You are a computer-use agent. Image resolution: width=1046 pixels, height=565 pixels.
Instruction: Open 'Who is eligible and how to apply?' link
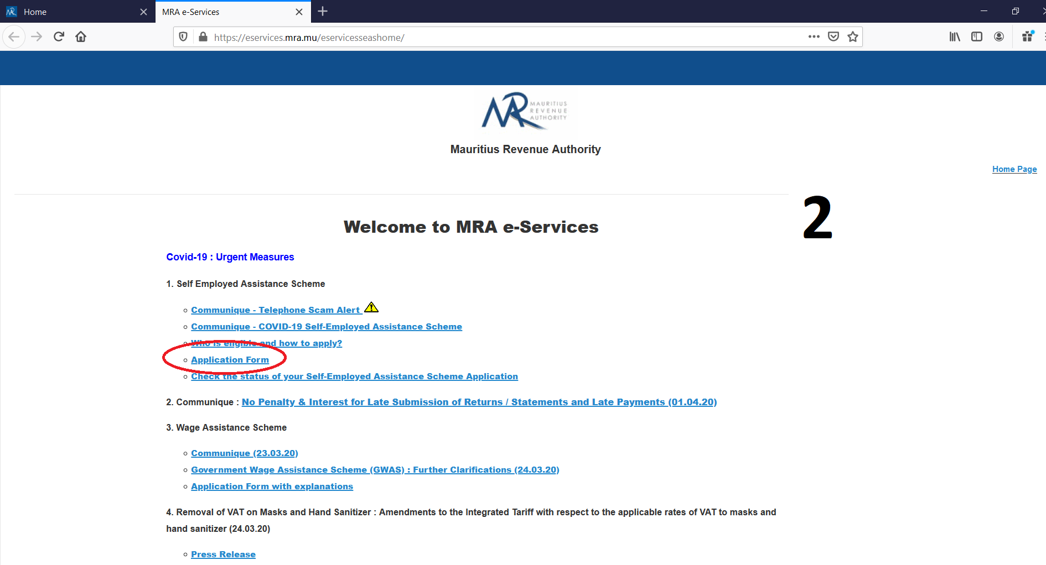[x=266, y=343]
